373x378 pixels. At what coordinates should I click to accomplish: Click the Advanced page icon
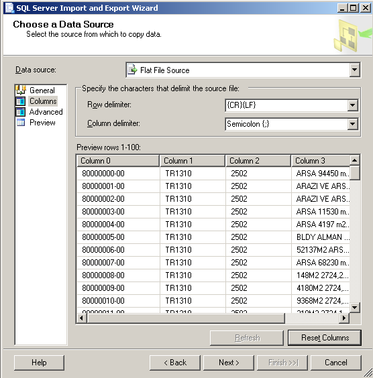21,112
